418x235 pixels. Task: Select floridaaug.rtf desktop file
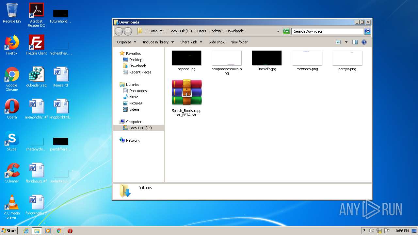36,173
